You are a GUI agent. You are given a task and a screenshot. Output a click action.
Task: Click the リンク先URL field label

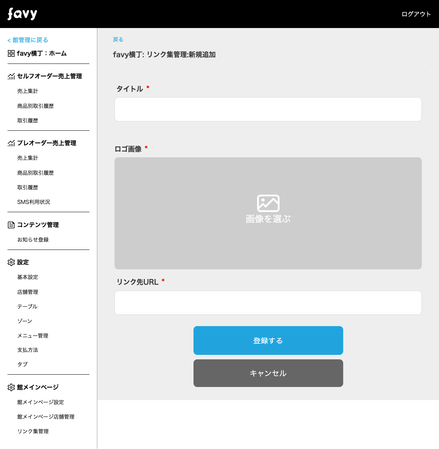138,282
